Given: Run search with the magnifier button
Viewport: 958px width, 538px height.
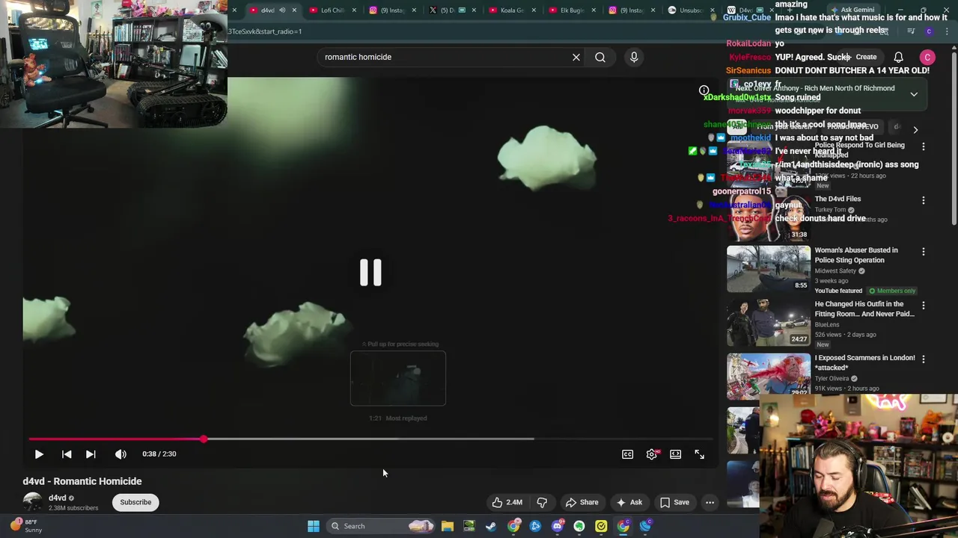Looking at the screenshot, I should click(600, 57).
